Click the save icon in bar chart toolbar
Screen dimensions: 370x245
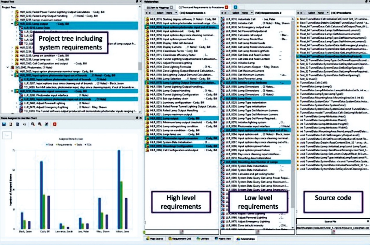[4, 124]
